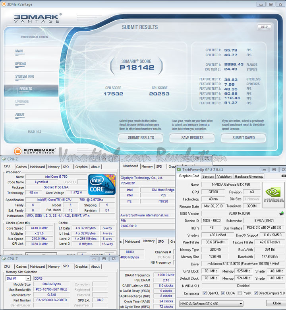Go to SYSTEM INFO in 3DMark
The height and width of the screenshot is (310, 286).
(x=25, y=77)
